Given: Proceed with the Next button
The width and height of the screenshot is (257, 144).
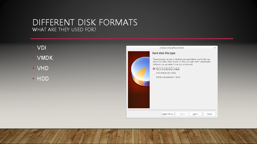Looking at the screenshot, I should pyautogui.click(x=195, y=114).
